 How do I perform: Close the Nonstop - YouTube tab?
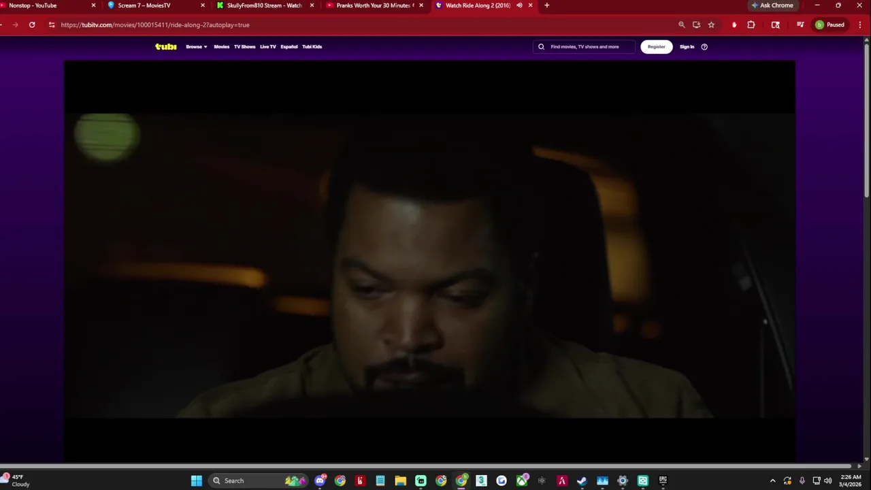(x=93, y=5)
